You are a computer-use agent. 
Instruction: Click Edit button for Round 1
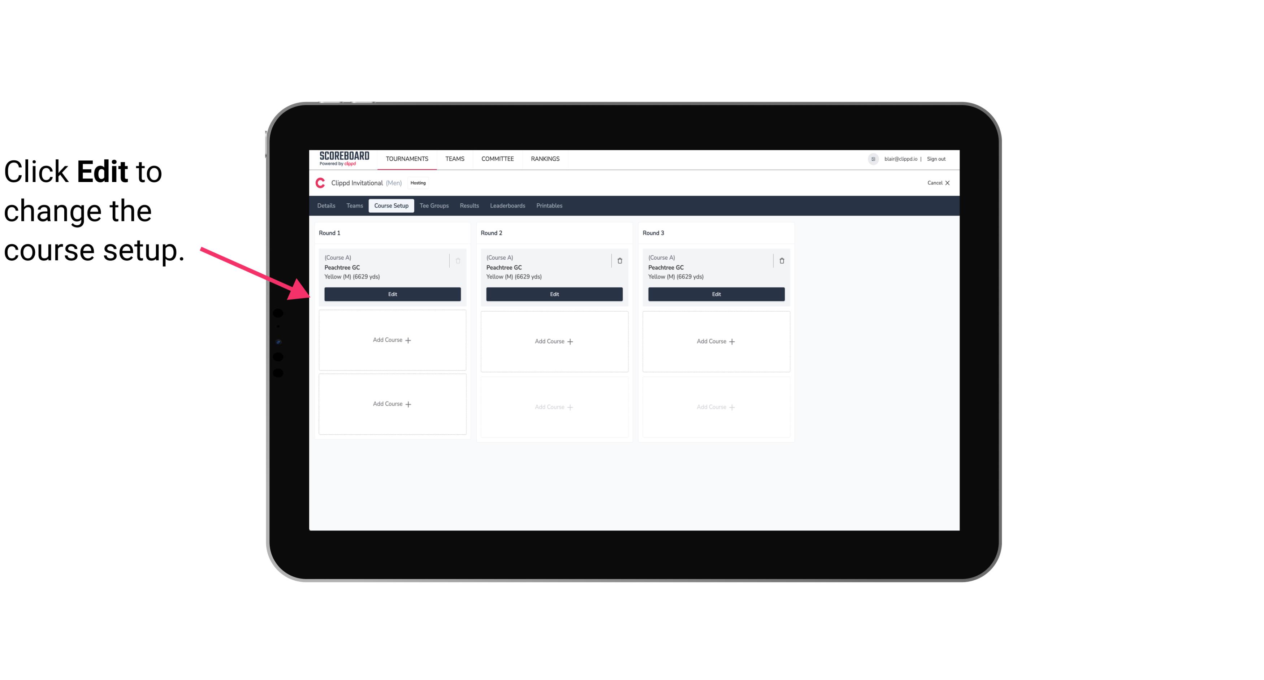[x=392, y=294]
